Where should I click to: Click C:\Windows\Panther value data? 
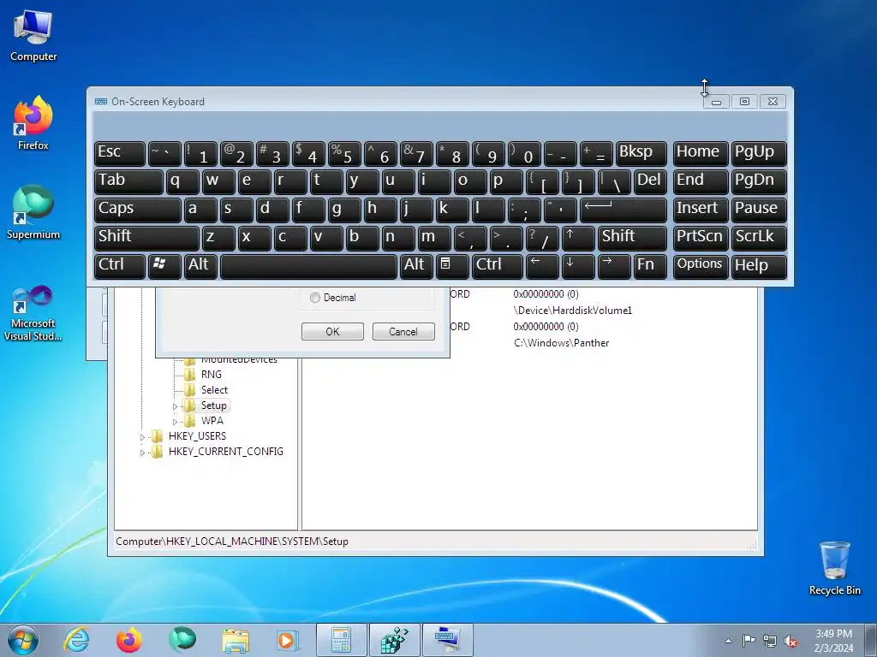pyautogui.click(x=562, y=343)
